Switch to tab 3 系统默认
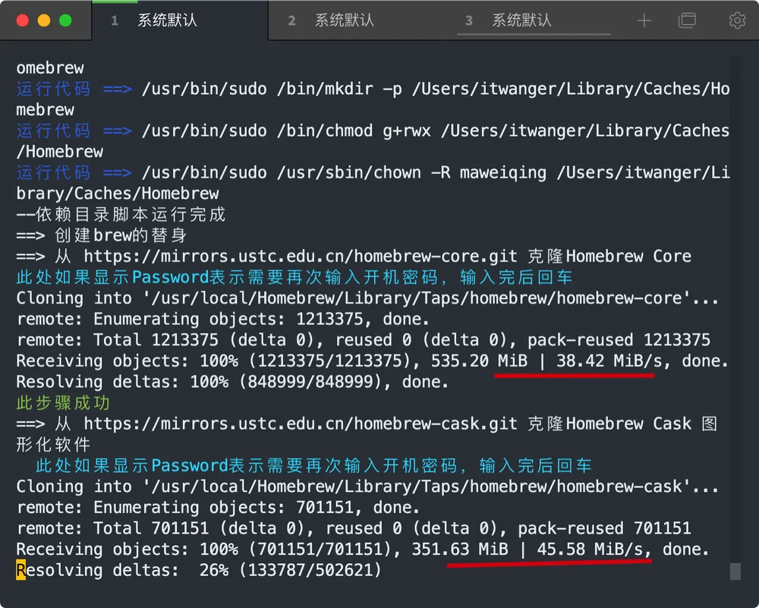Screen dimensions: 759x608 (509, 20)
